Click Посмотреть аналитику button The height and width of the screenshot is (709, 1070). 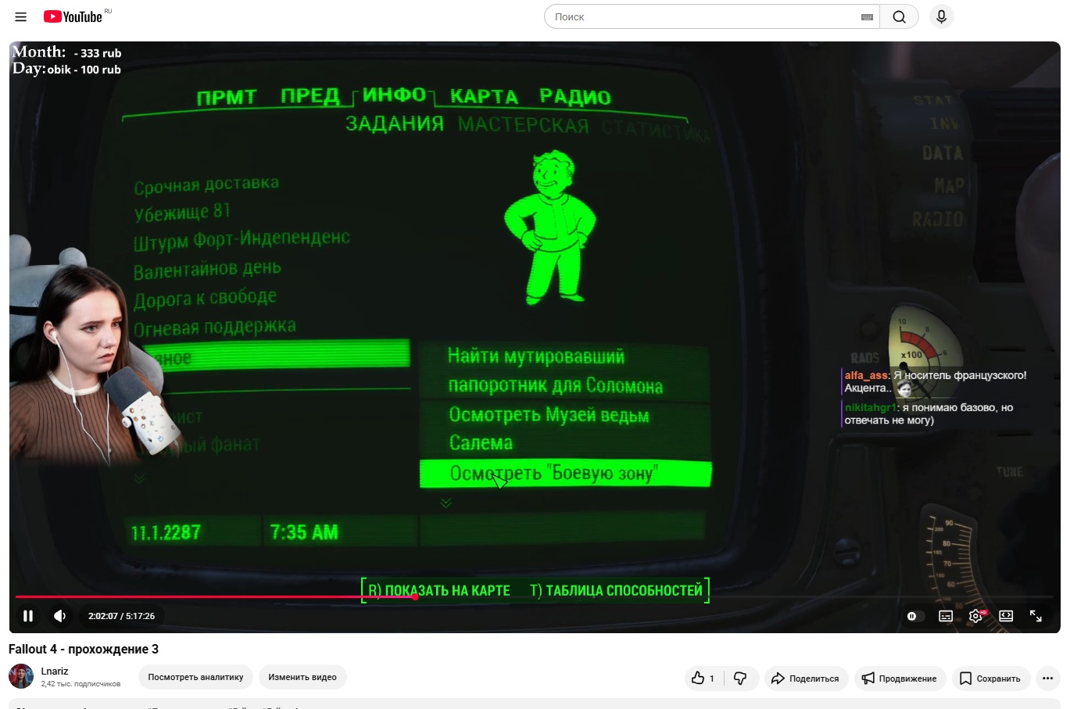click(x=195, y=677)
